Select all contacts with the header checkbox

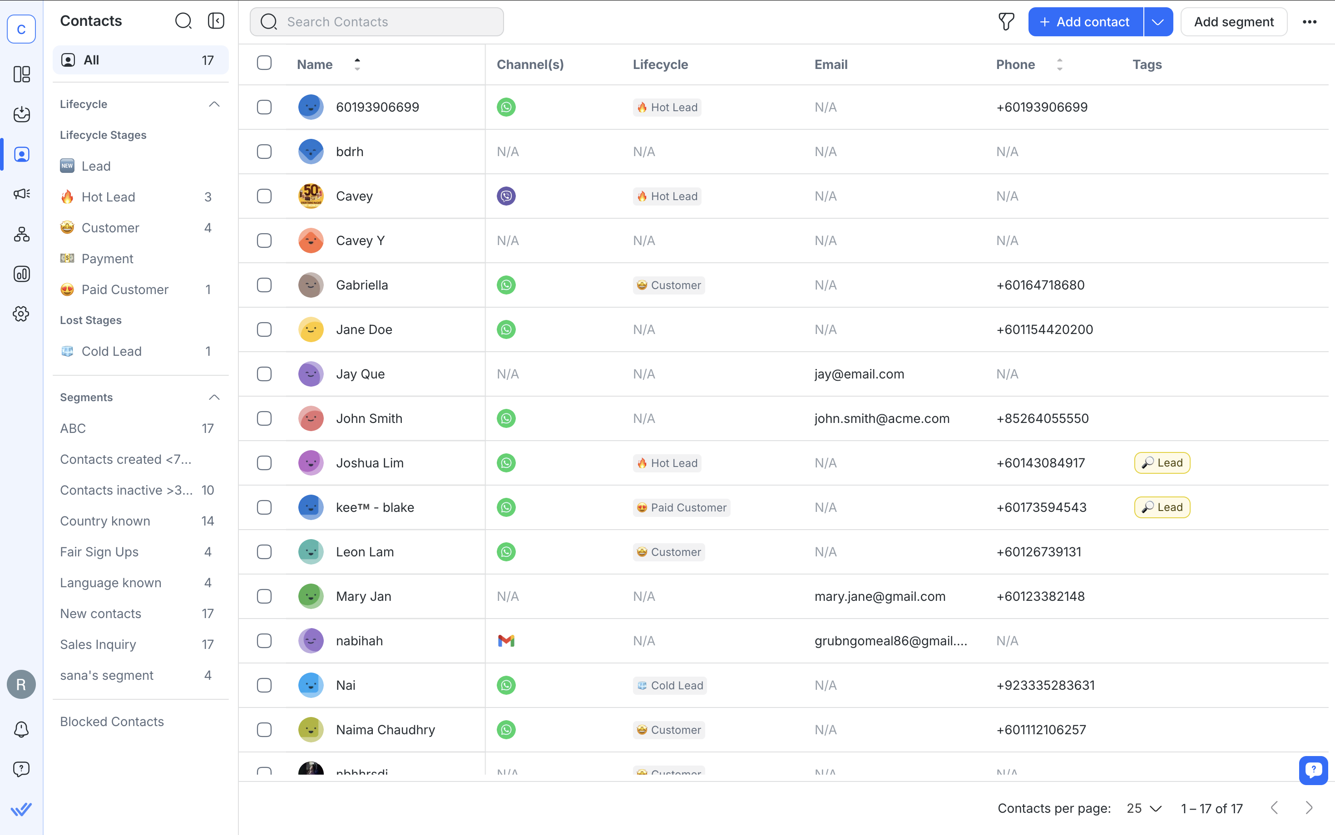click(264, 63)
